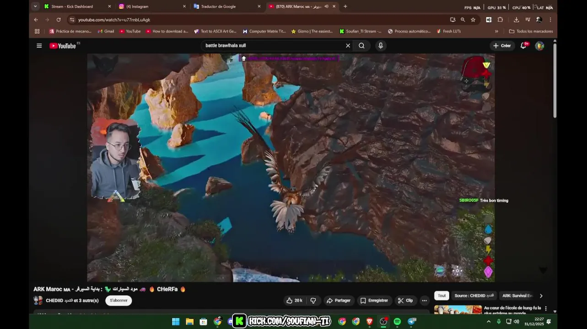Toggle microphone icon in system tray

[499, 322]
